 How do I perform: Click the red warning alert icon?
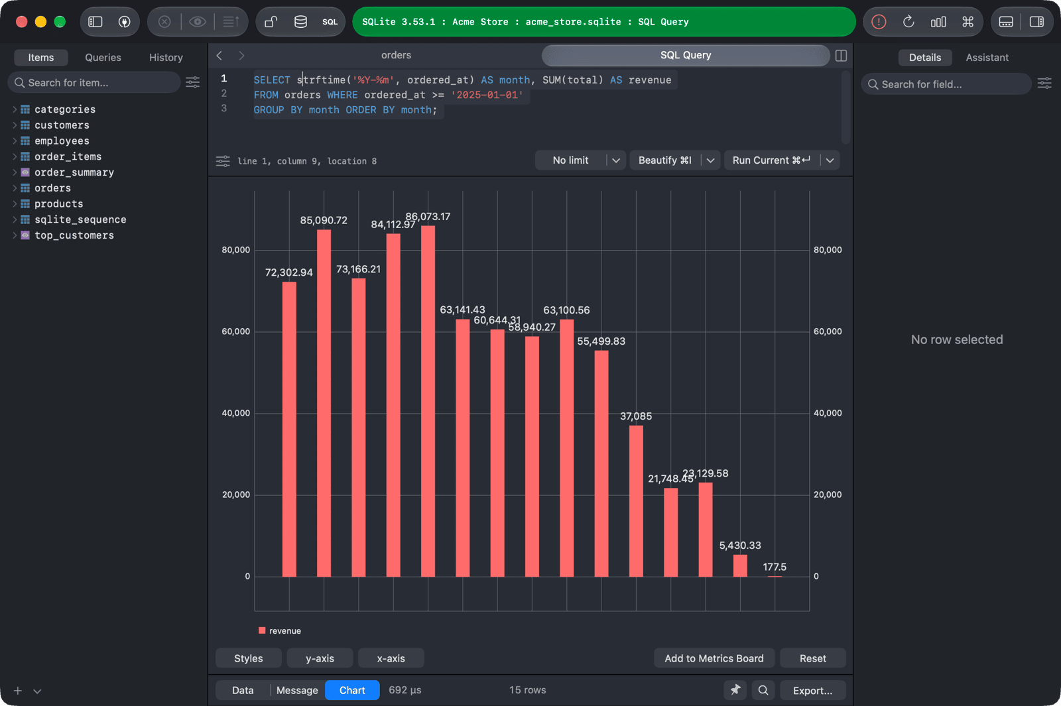[x=879, y=22]
